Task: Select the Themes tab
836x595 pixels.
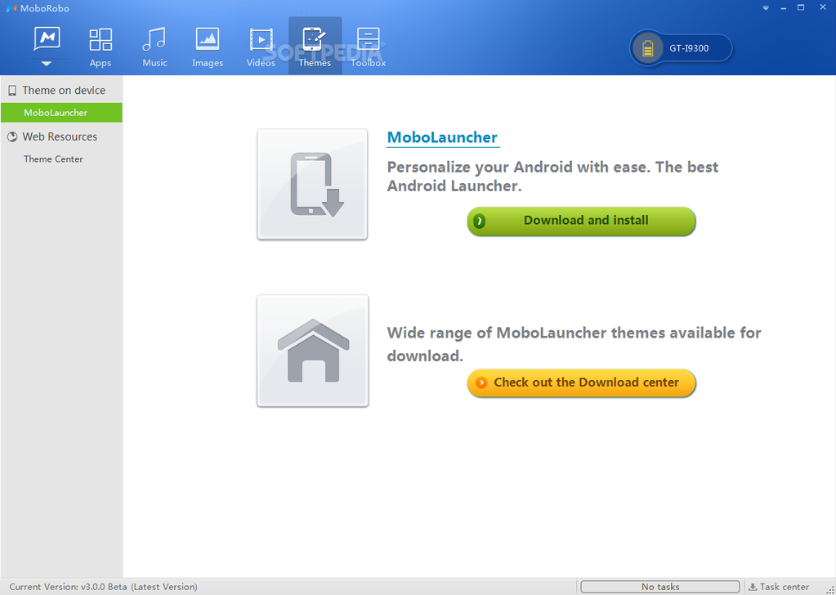Action: [x=315, y=47]
